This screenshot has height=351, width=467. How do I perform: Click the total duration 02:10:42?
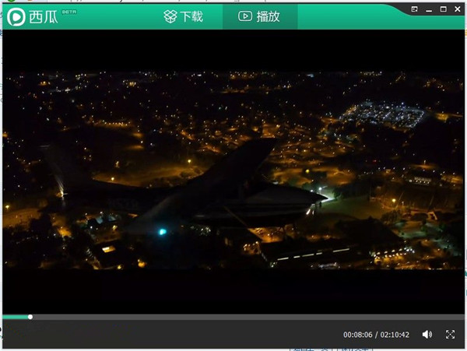click(395, 335)
